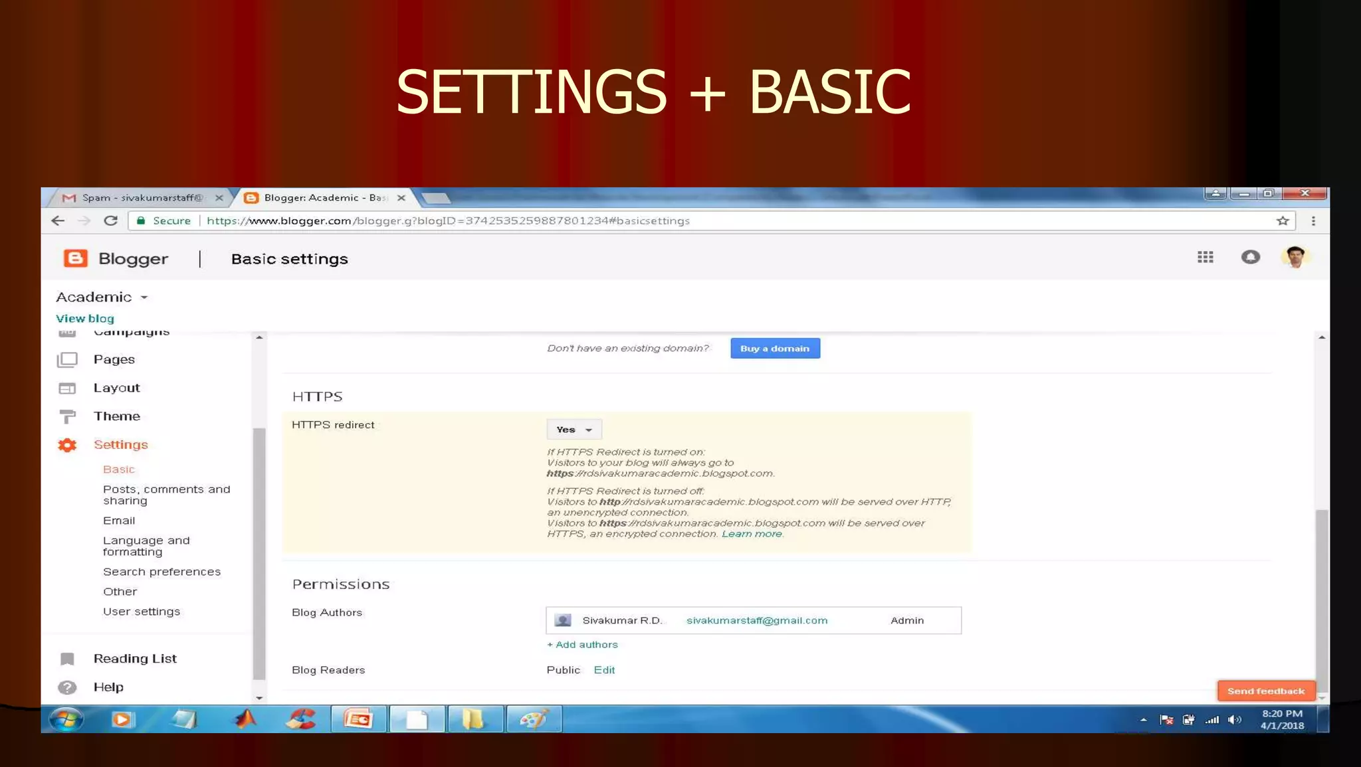Open Posts, comments and sharing settings
The height and width of the screenshot is (767, 1361).
[x=166, y=495]
